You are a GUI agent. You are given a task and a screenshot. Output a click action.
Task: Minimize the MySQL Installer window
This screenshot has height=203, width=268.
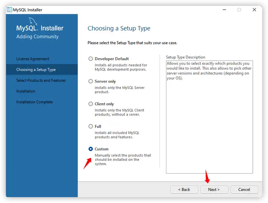coord(224,10)
